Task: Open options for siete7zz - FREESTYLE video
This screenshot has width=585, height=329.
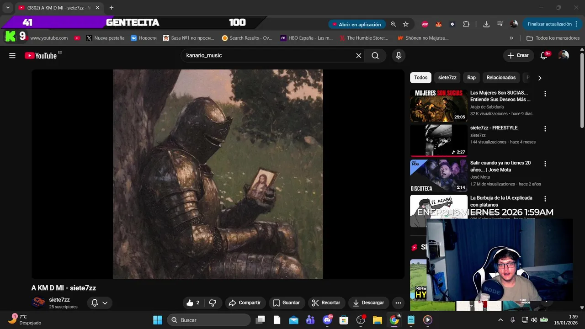Action: click(545, 129)
